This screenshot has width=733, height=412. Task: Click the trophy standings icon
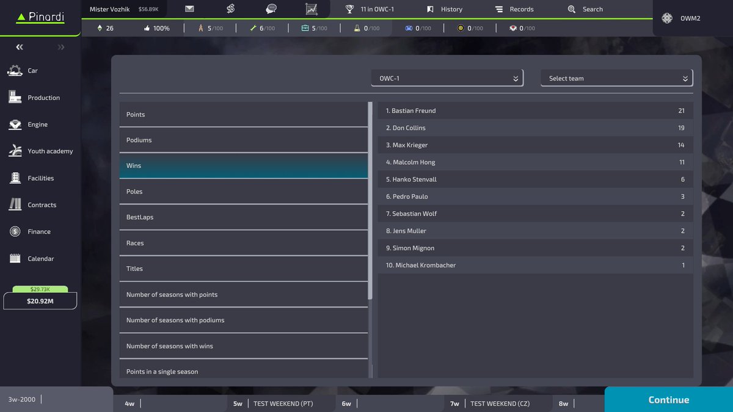click(x=349, y=9)
